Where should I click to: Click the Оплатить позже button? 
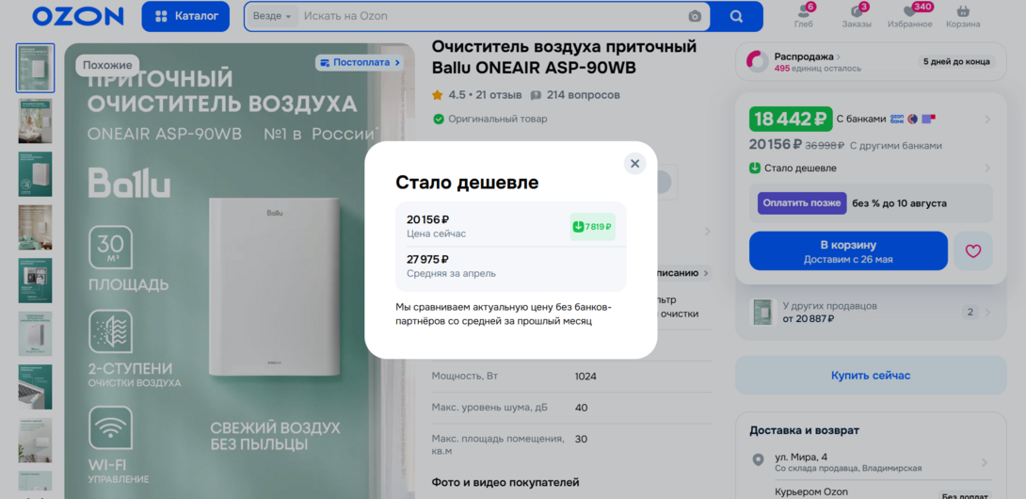(x=802, y=203)
